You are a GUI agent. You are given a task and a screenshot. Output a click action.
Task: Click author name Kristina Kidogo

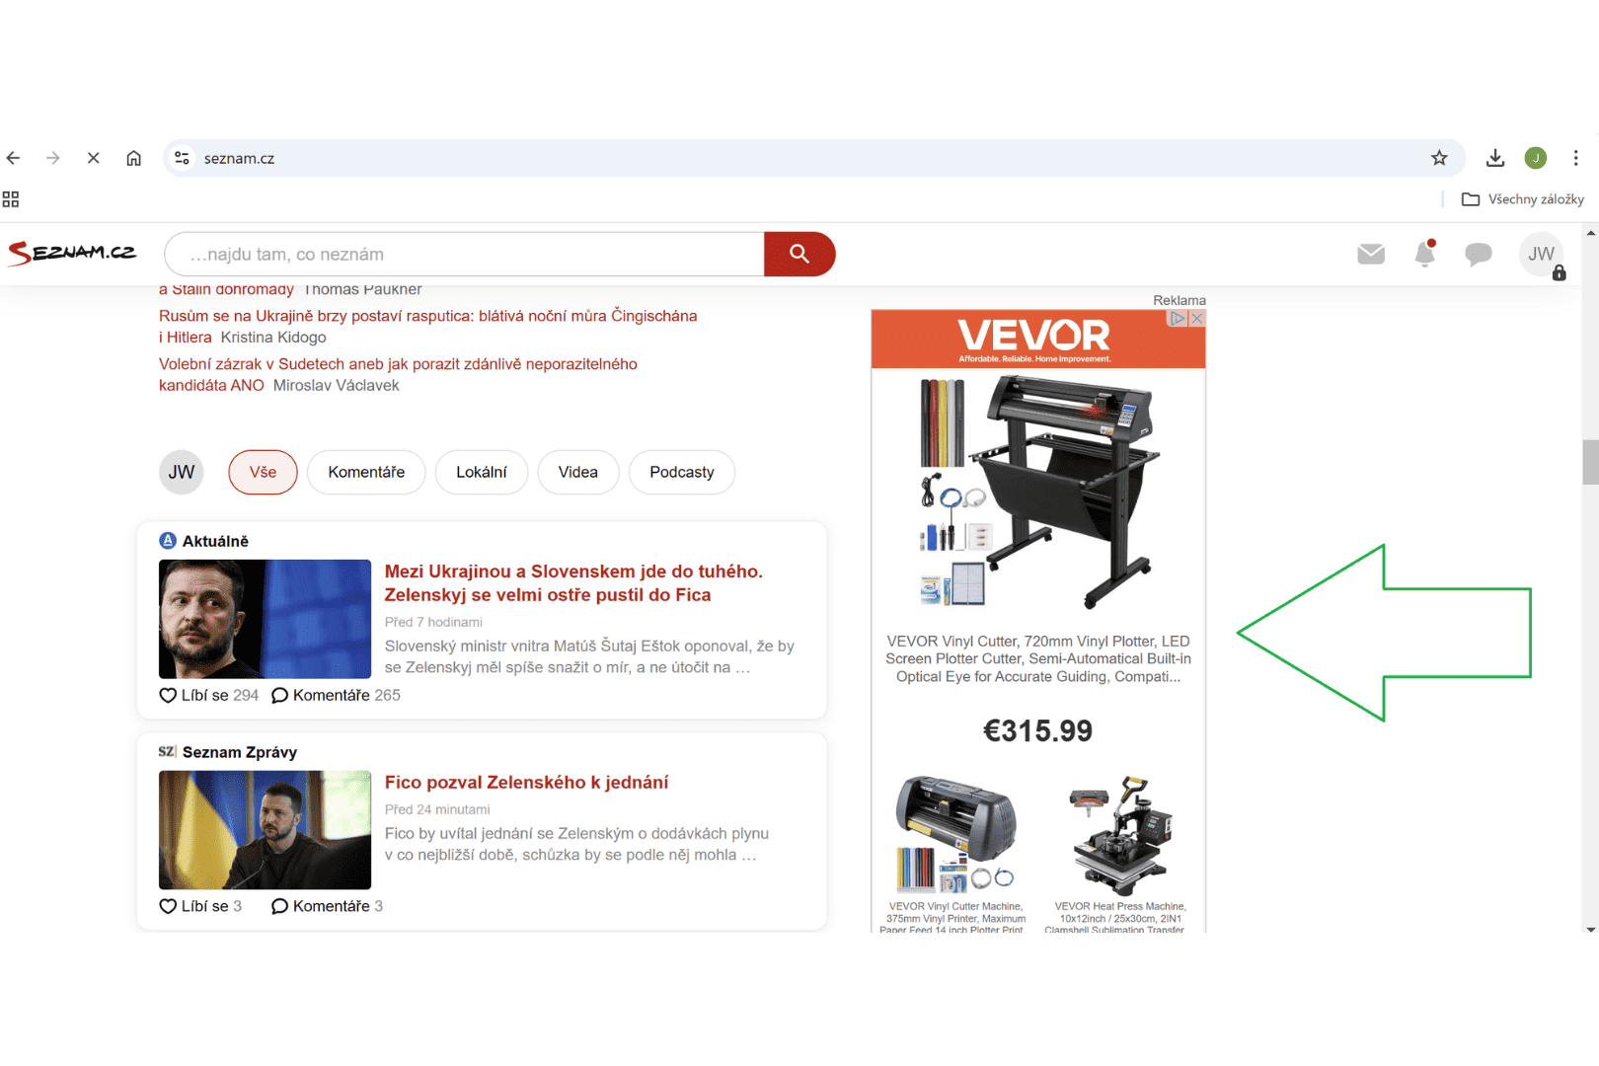(x=273, y=337)
